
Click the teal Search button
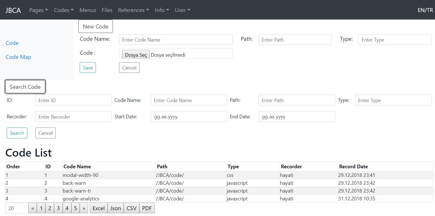click(x=17, y=133)
